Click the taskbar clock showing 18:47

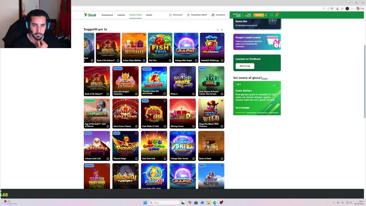(359, 203)
